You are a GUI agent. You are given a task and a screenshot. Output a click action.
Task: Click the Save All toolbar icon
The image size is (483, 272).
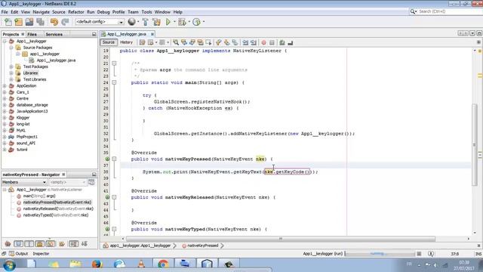(40, 22)
